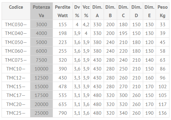The image size is (171, 120).
Task: Select the TMC075 code cell
Action: coord(16,60)
